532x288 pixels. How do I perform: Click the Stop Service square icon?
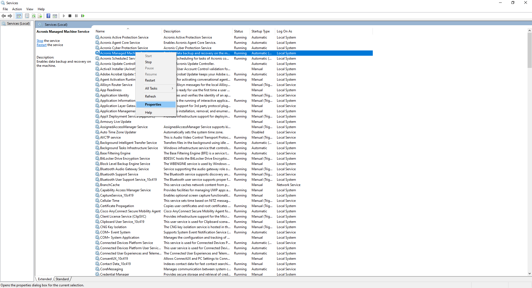(x=70, y=16)
